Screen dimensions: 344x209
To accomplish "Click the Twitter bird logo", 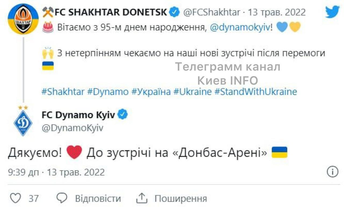I will click(x=332, y=12).
